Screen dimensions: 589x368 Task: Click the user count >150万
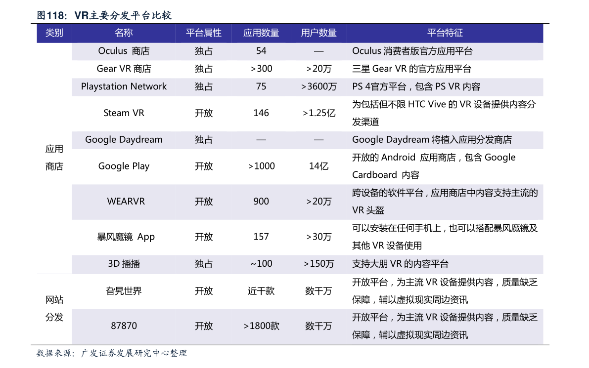tap(318, 264)
